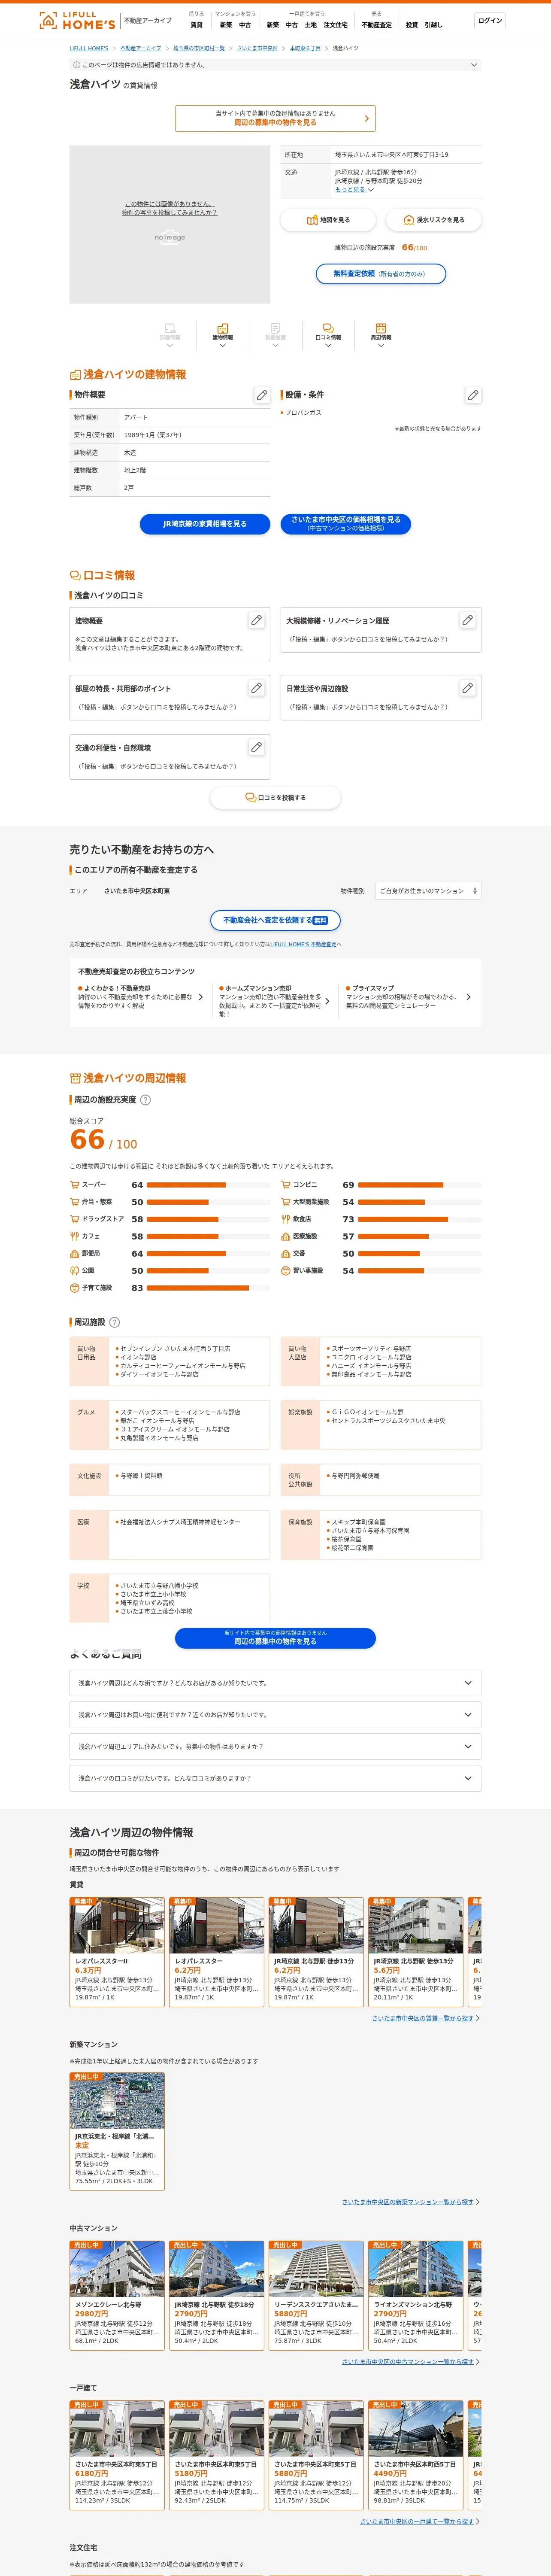Image resolution: width=551 pixels, height=2576 pixels.
Task: Expand the ad-disclaimer notice chevron
Action: (474, 65)
